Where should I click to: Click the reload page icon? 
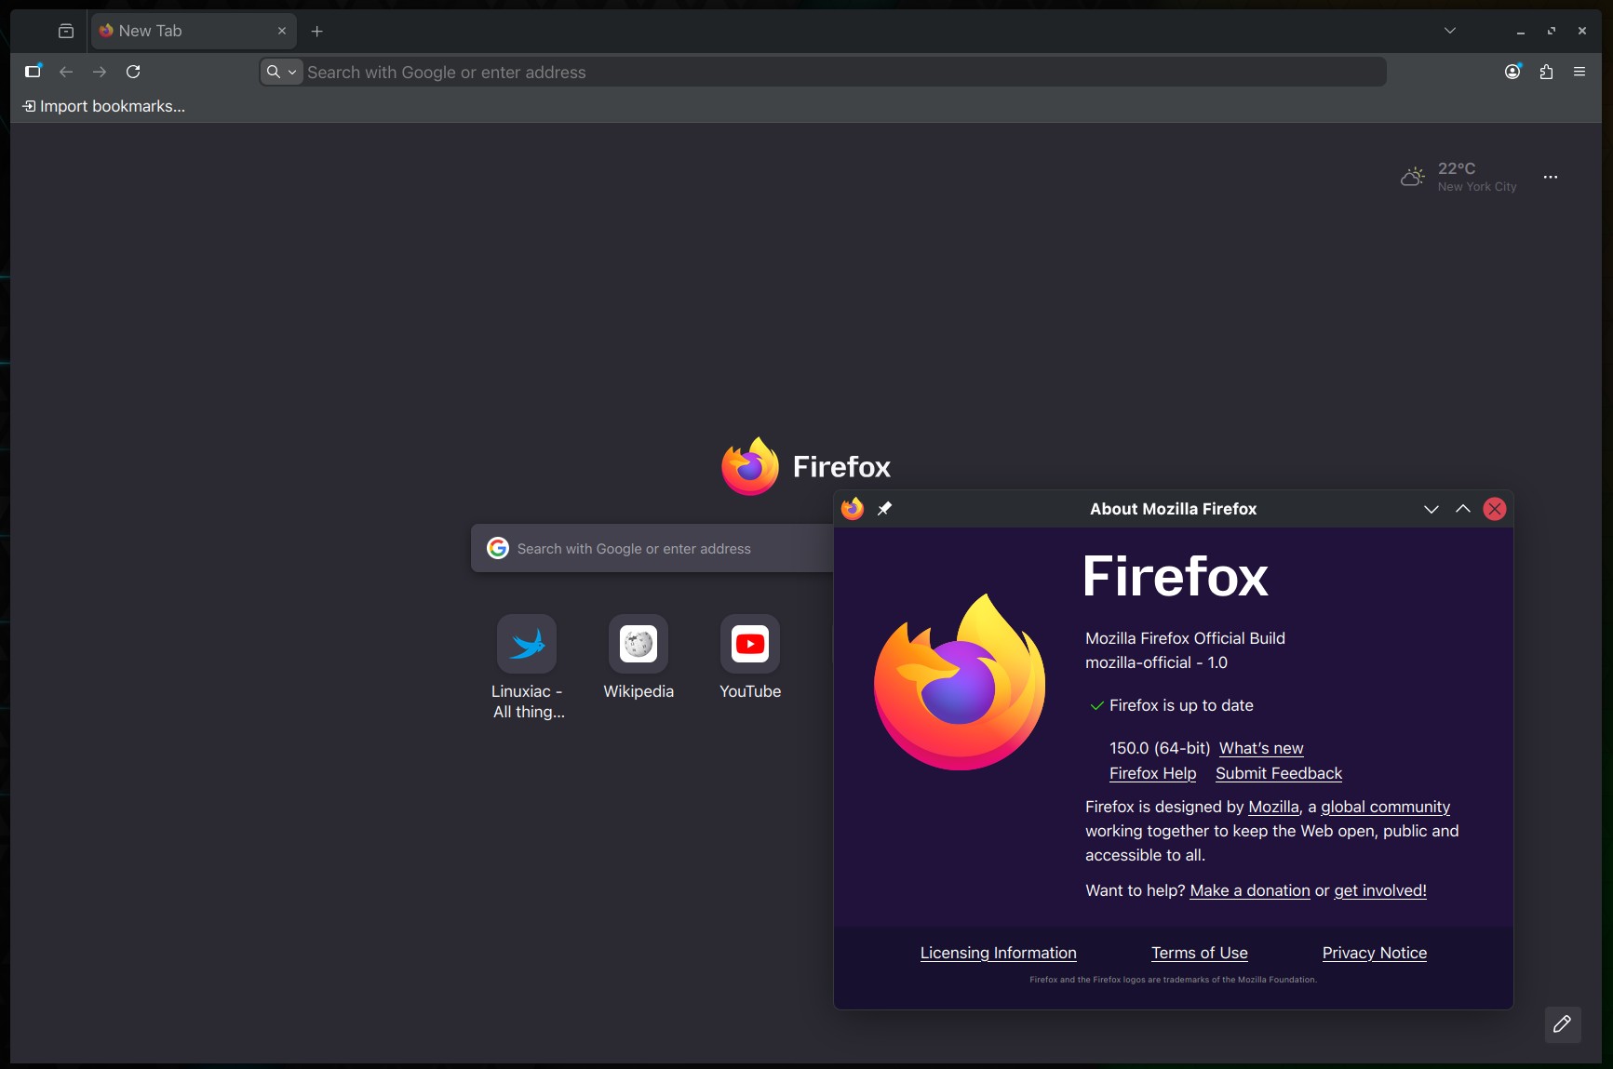[133, 72]
